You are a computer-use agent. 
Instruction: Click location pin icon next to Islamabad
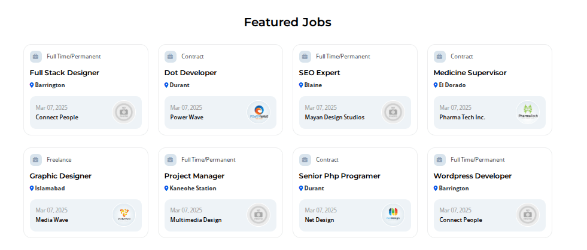tap(32, 189)
